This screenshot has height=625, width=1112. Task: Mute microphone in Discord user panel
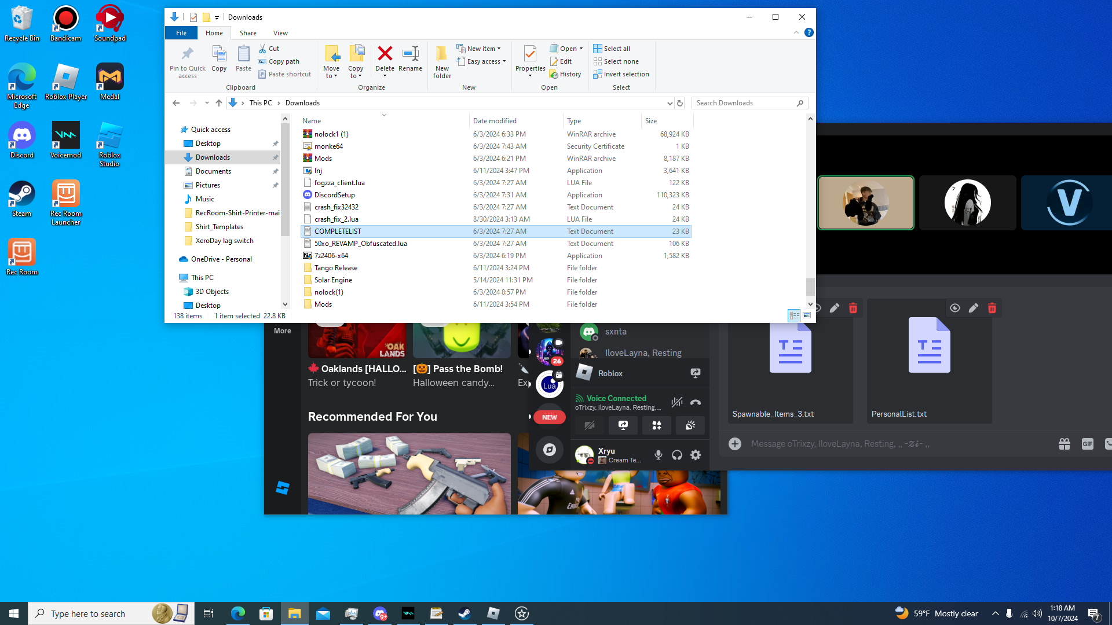click(x=659, y=455)
